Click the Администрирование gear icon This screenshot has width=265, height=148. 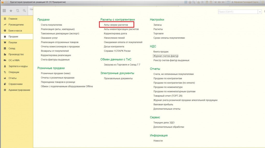(x=5, y=90)
